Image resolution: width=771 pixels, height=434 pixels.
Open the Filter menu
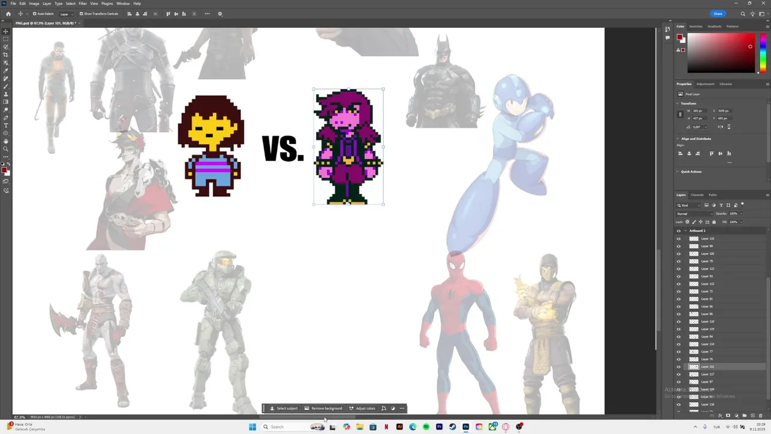point(83,4)
